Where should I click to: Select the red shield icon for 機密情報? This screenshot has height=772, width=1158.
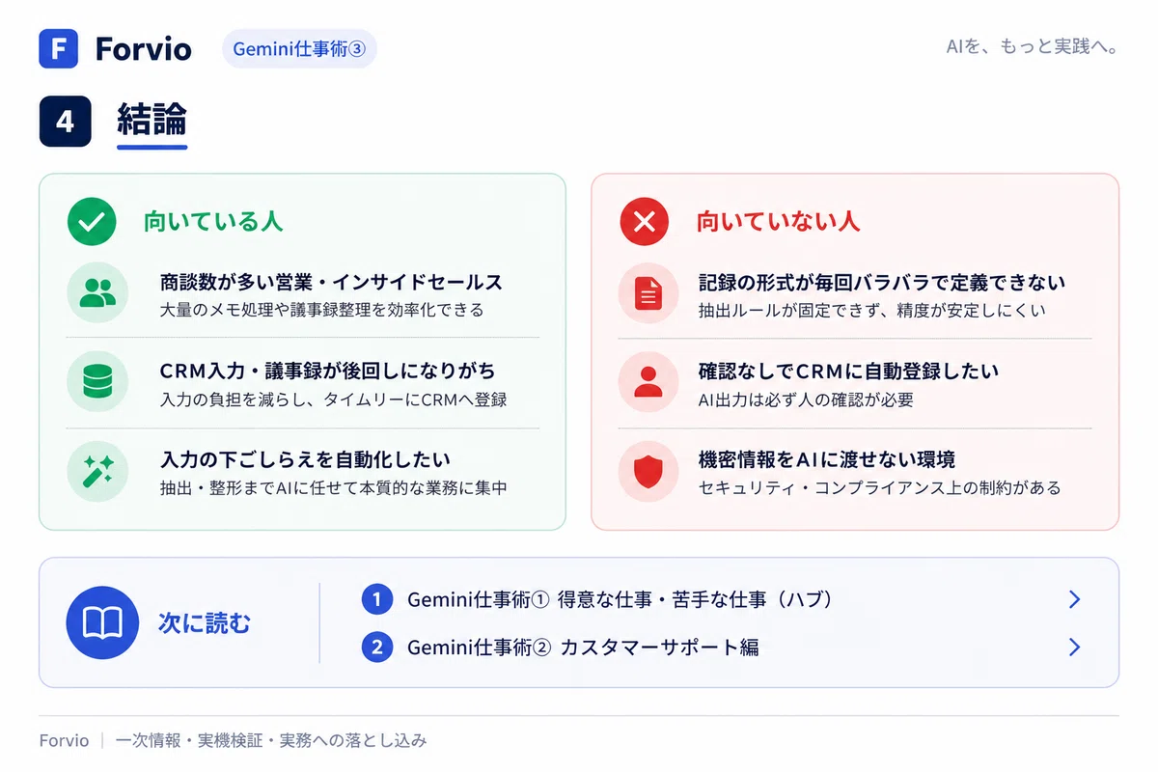click(x=648, y=471)
